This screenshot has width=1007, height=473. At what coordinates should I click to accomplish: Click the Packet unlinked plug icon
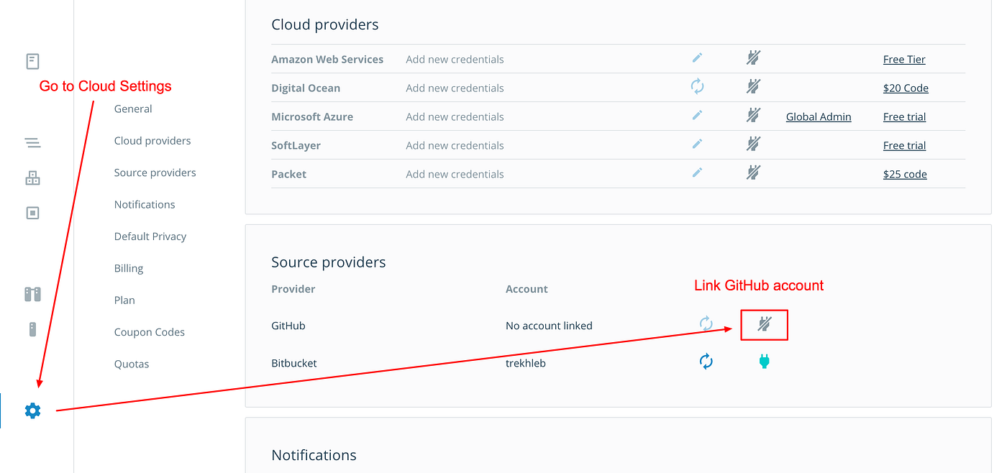[x=753, y=173]
